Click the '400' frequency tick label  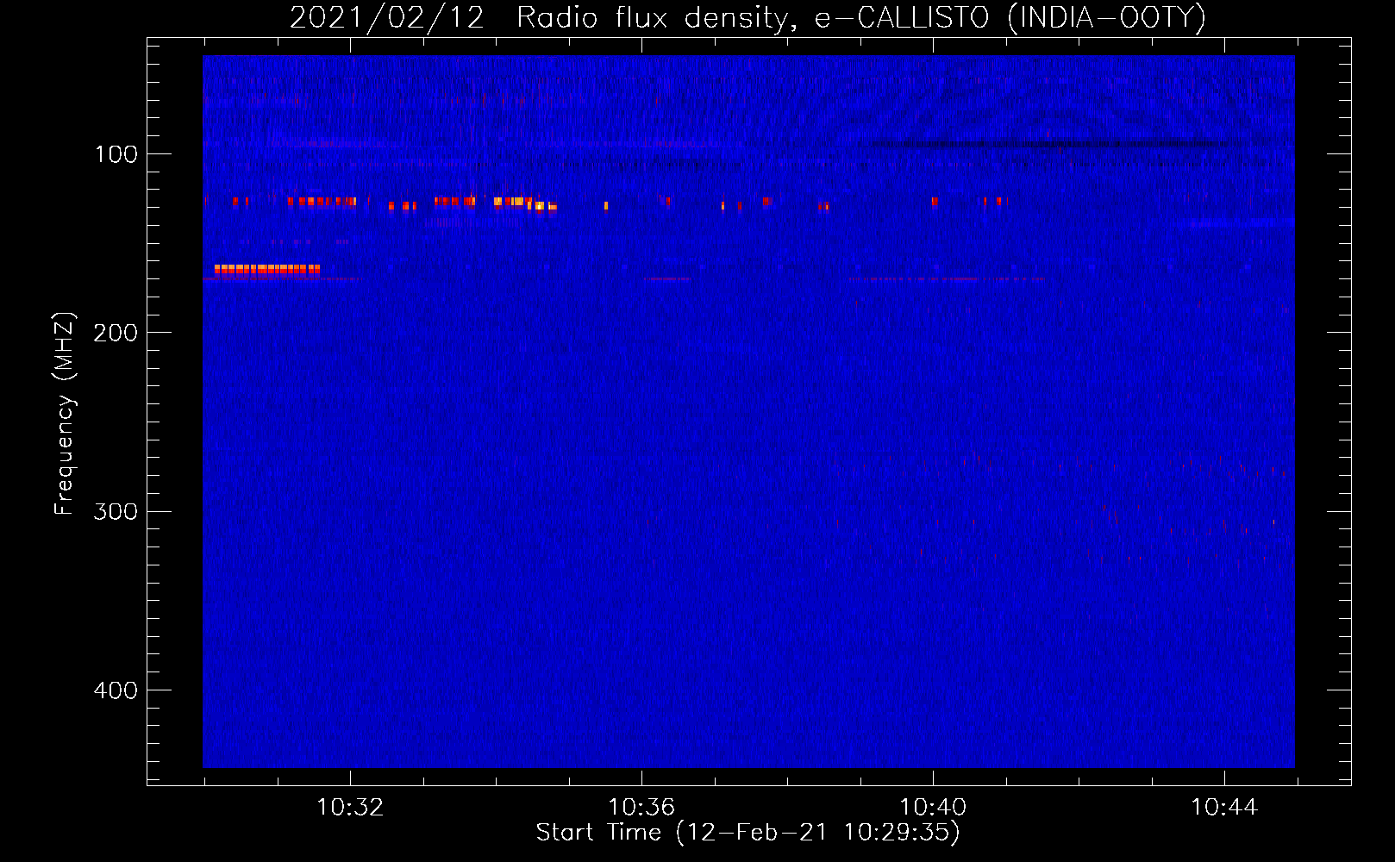tap(116, 690)
